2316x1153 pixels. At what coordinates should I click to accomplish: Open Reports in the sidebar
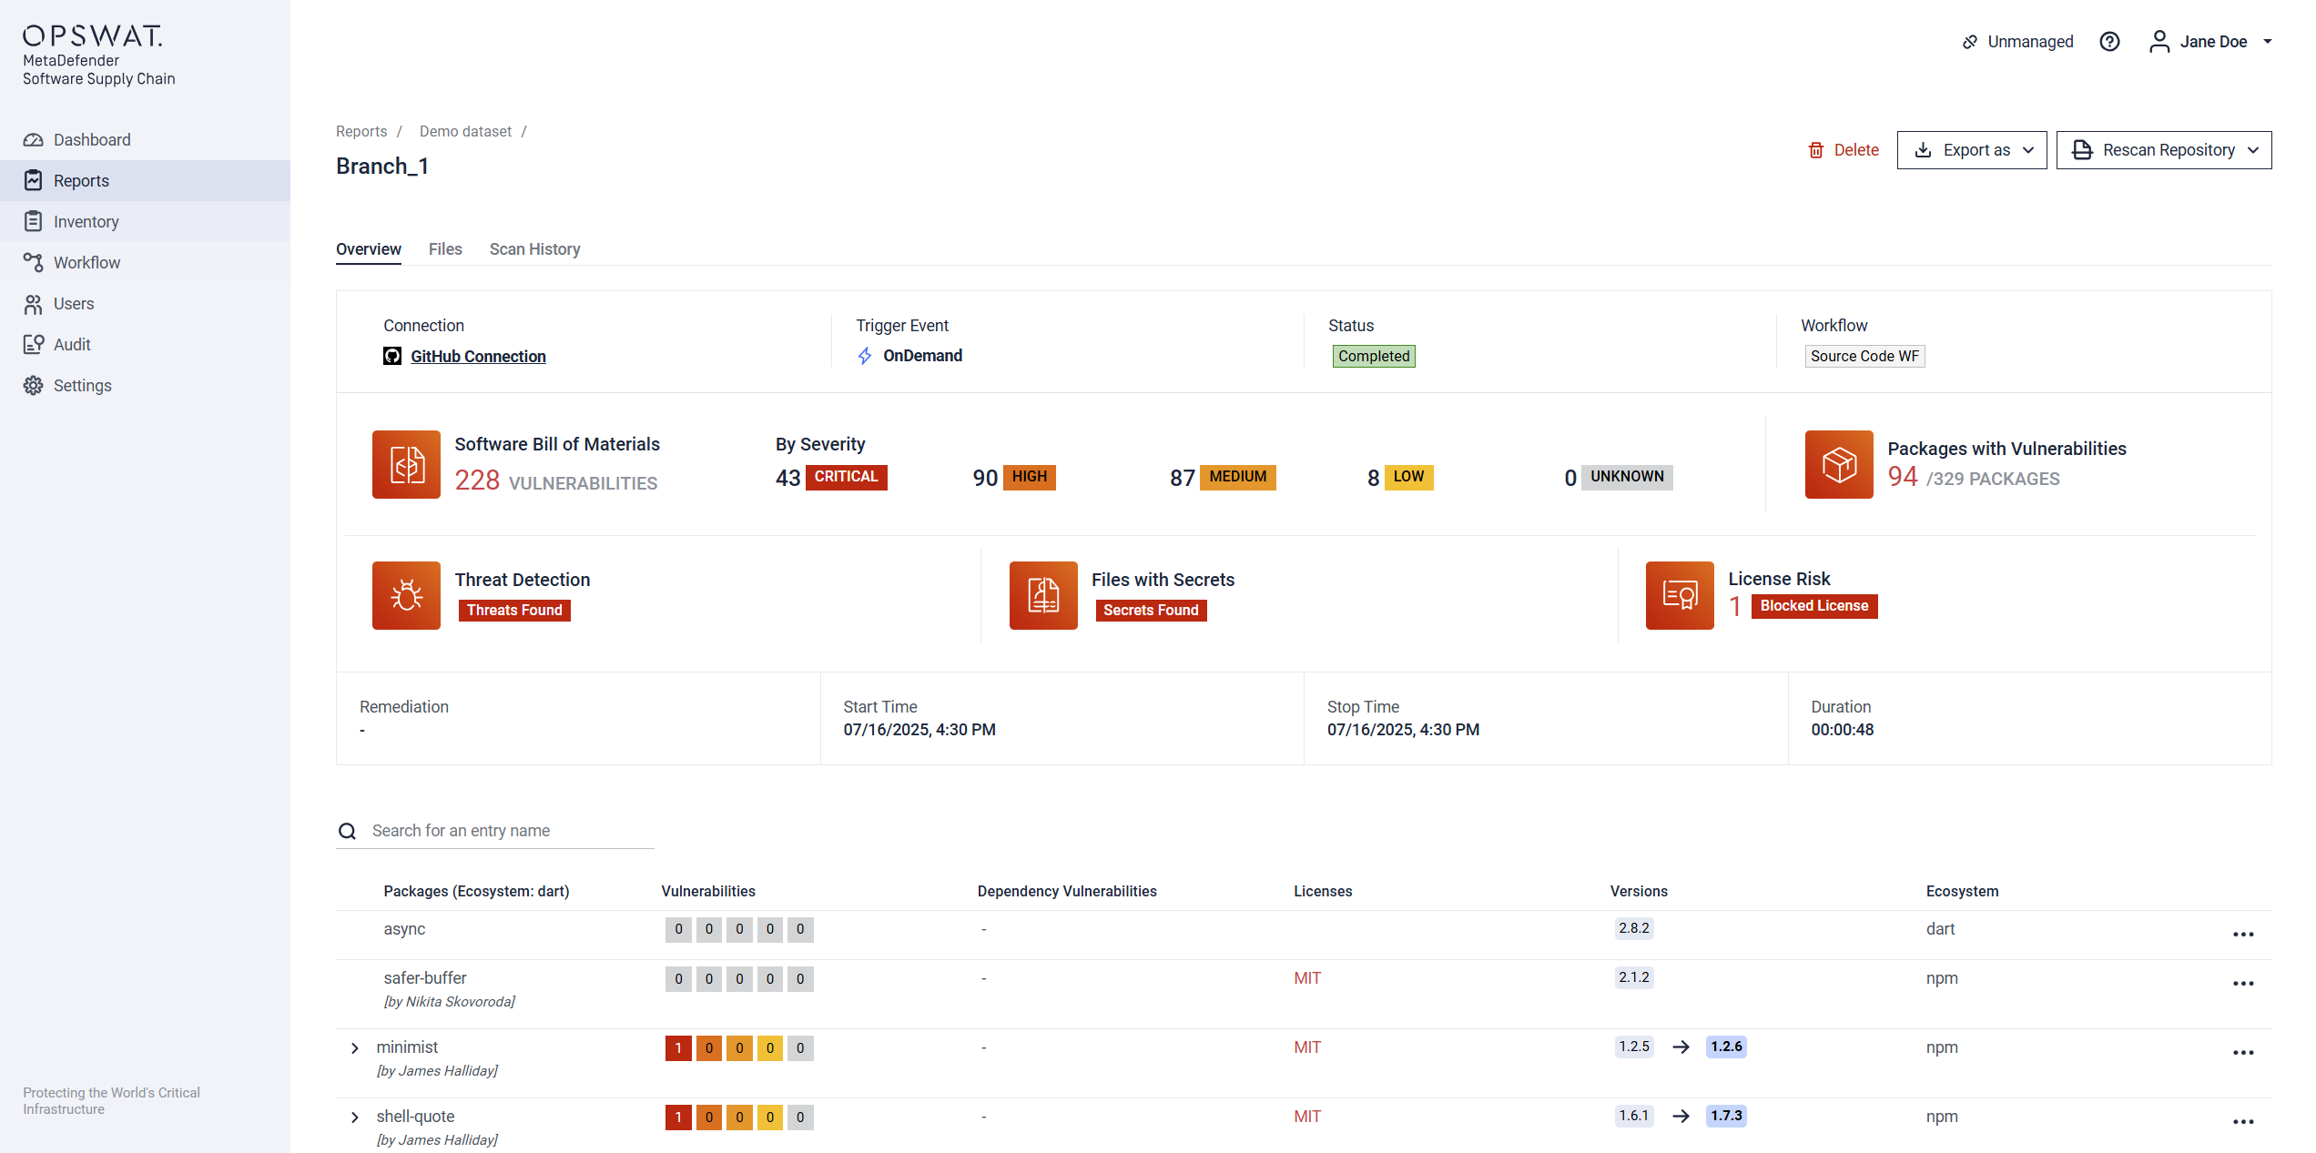146,180
